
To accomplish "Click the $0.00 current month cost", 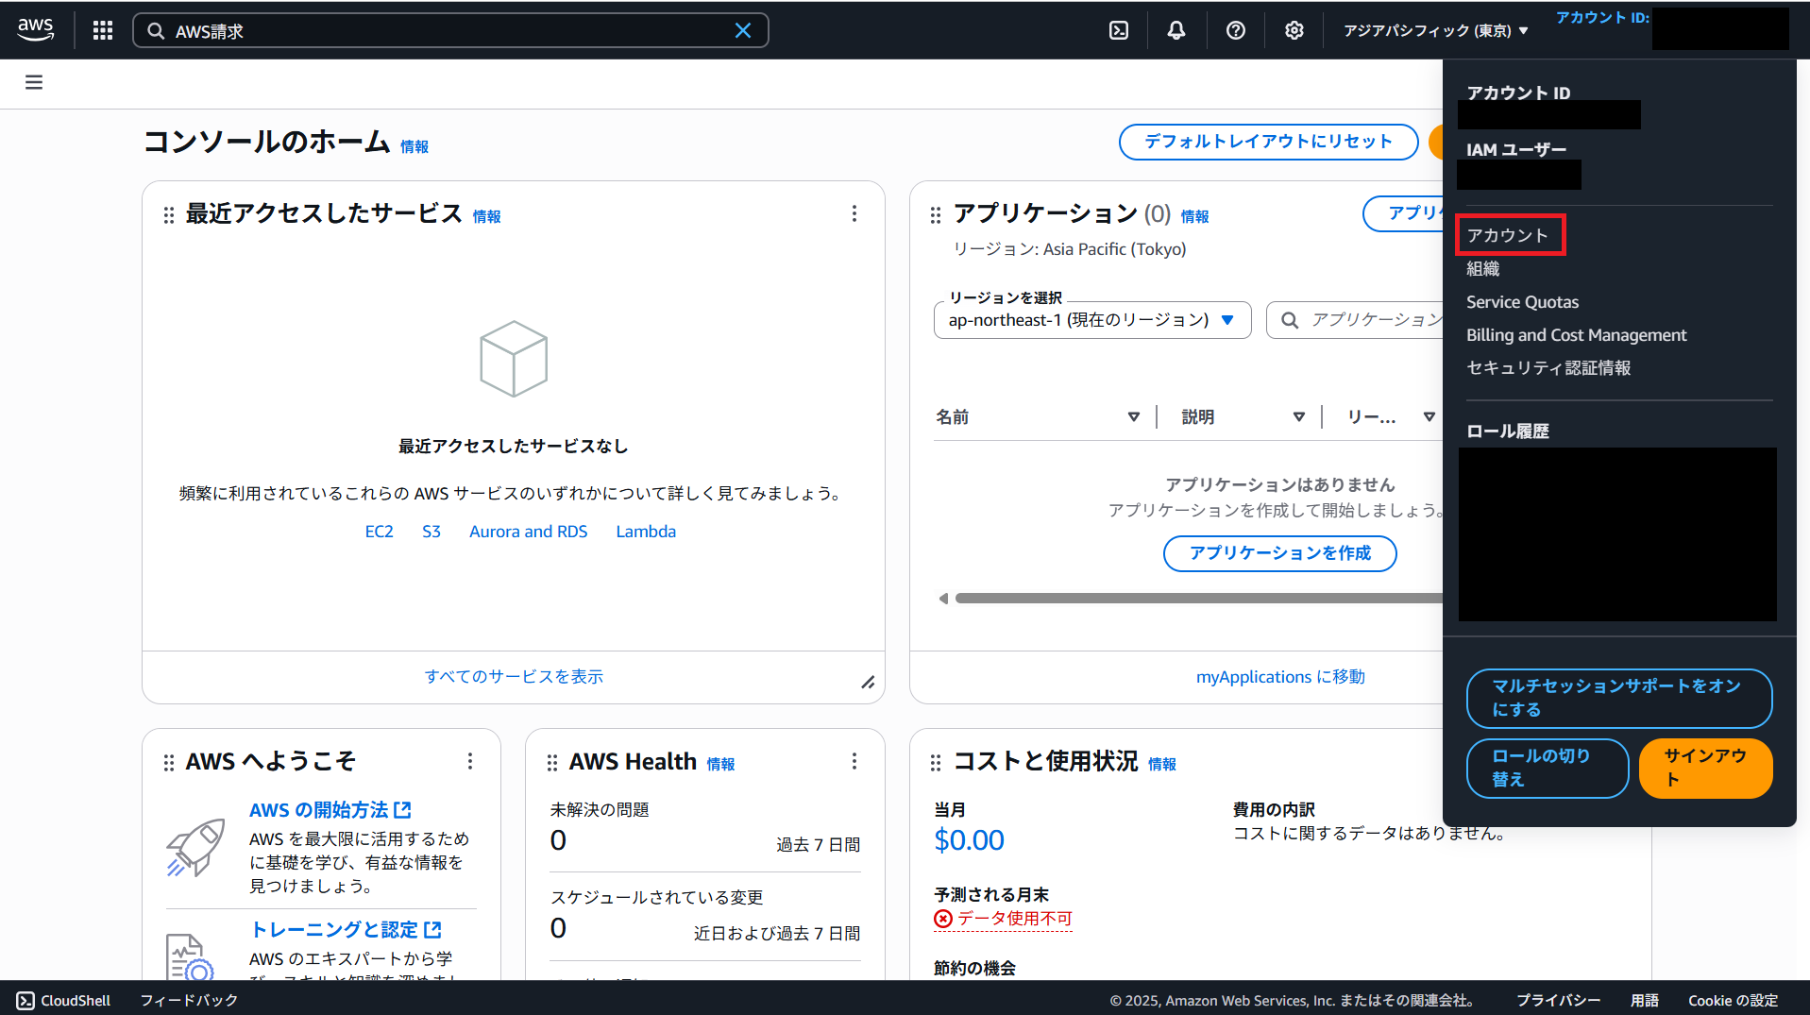I will click(x=969, y=840).
